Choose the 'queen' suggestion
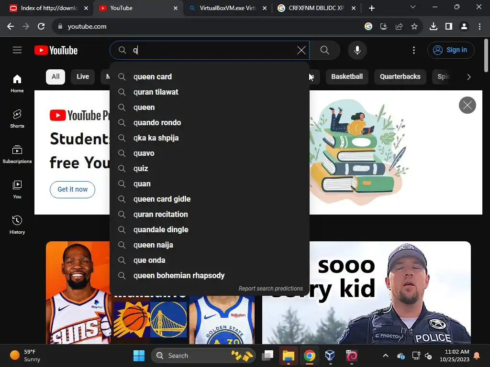The height and width of the screenshot is (367, 490). point(210,108)
